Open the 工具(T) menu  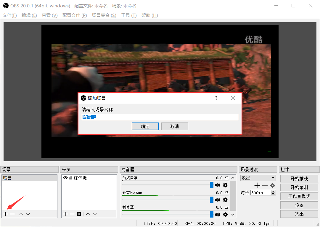pyautogui.click(x=129, y=15)
